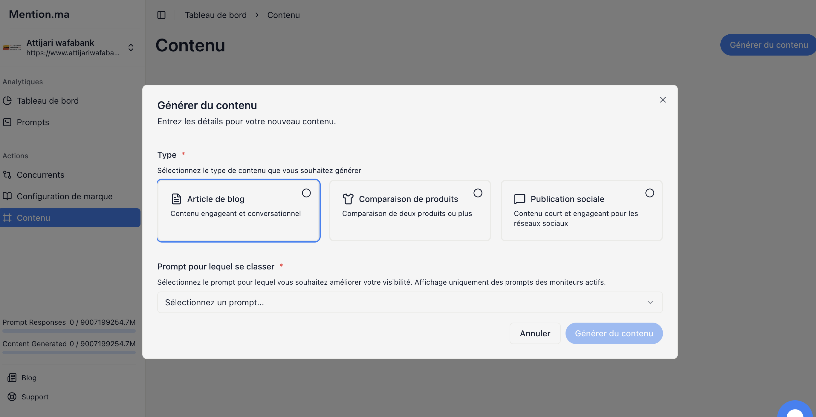The image size is (816, 417).
Task: Click the dialog's Générer du contenu button
Action: [614, 333]
